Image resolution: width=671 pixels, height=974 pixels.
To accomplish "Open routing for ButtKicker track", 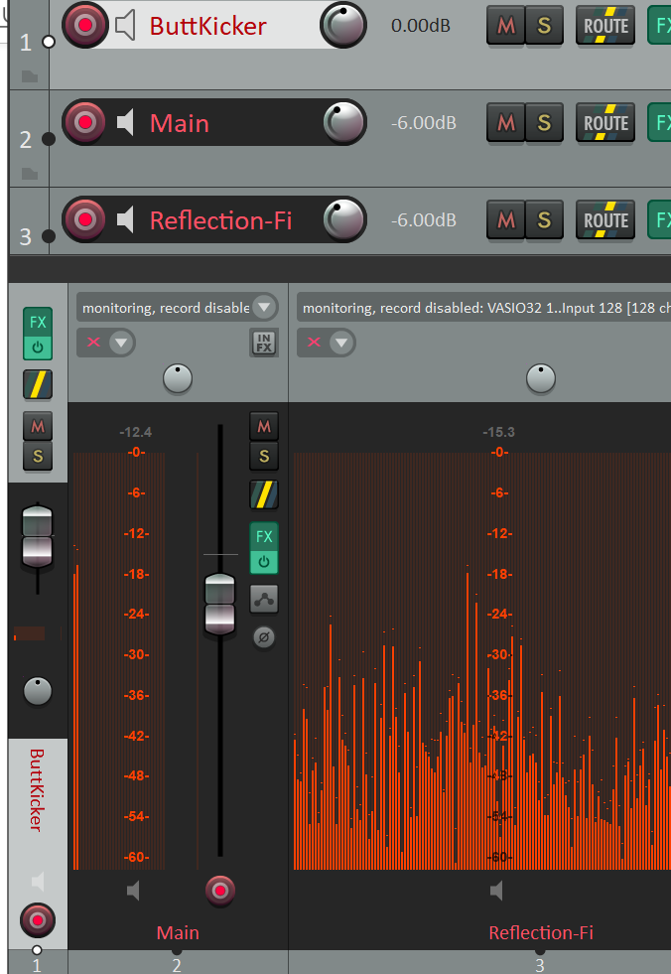I will click(605, 26).
